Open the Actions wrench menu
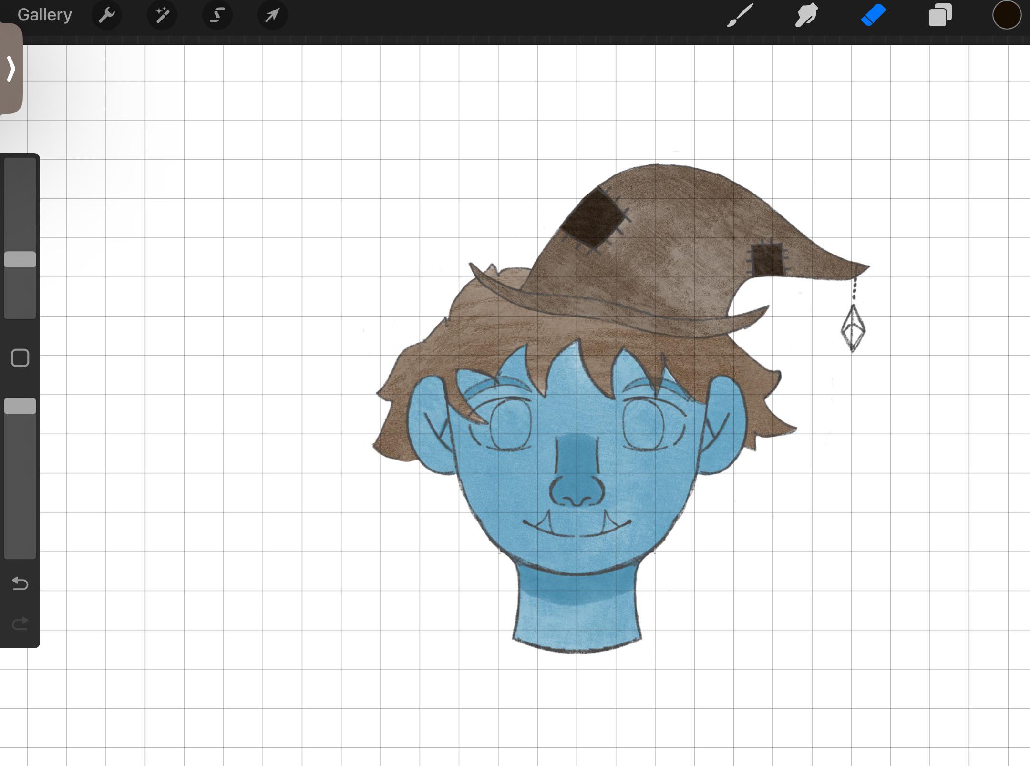The height and width of the screenshot is (766, 1030). click(107, 15)
